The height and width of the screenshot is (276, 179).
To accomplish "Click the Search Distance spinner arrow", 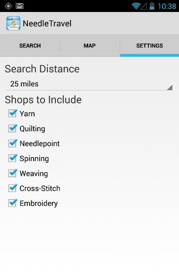I will click(x=170, y=87).
